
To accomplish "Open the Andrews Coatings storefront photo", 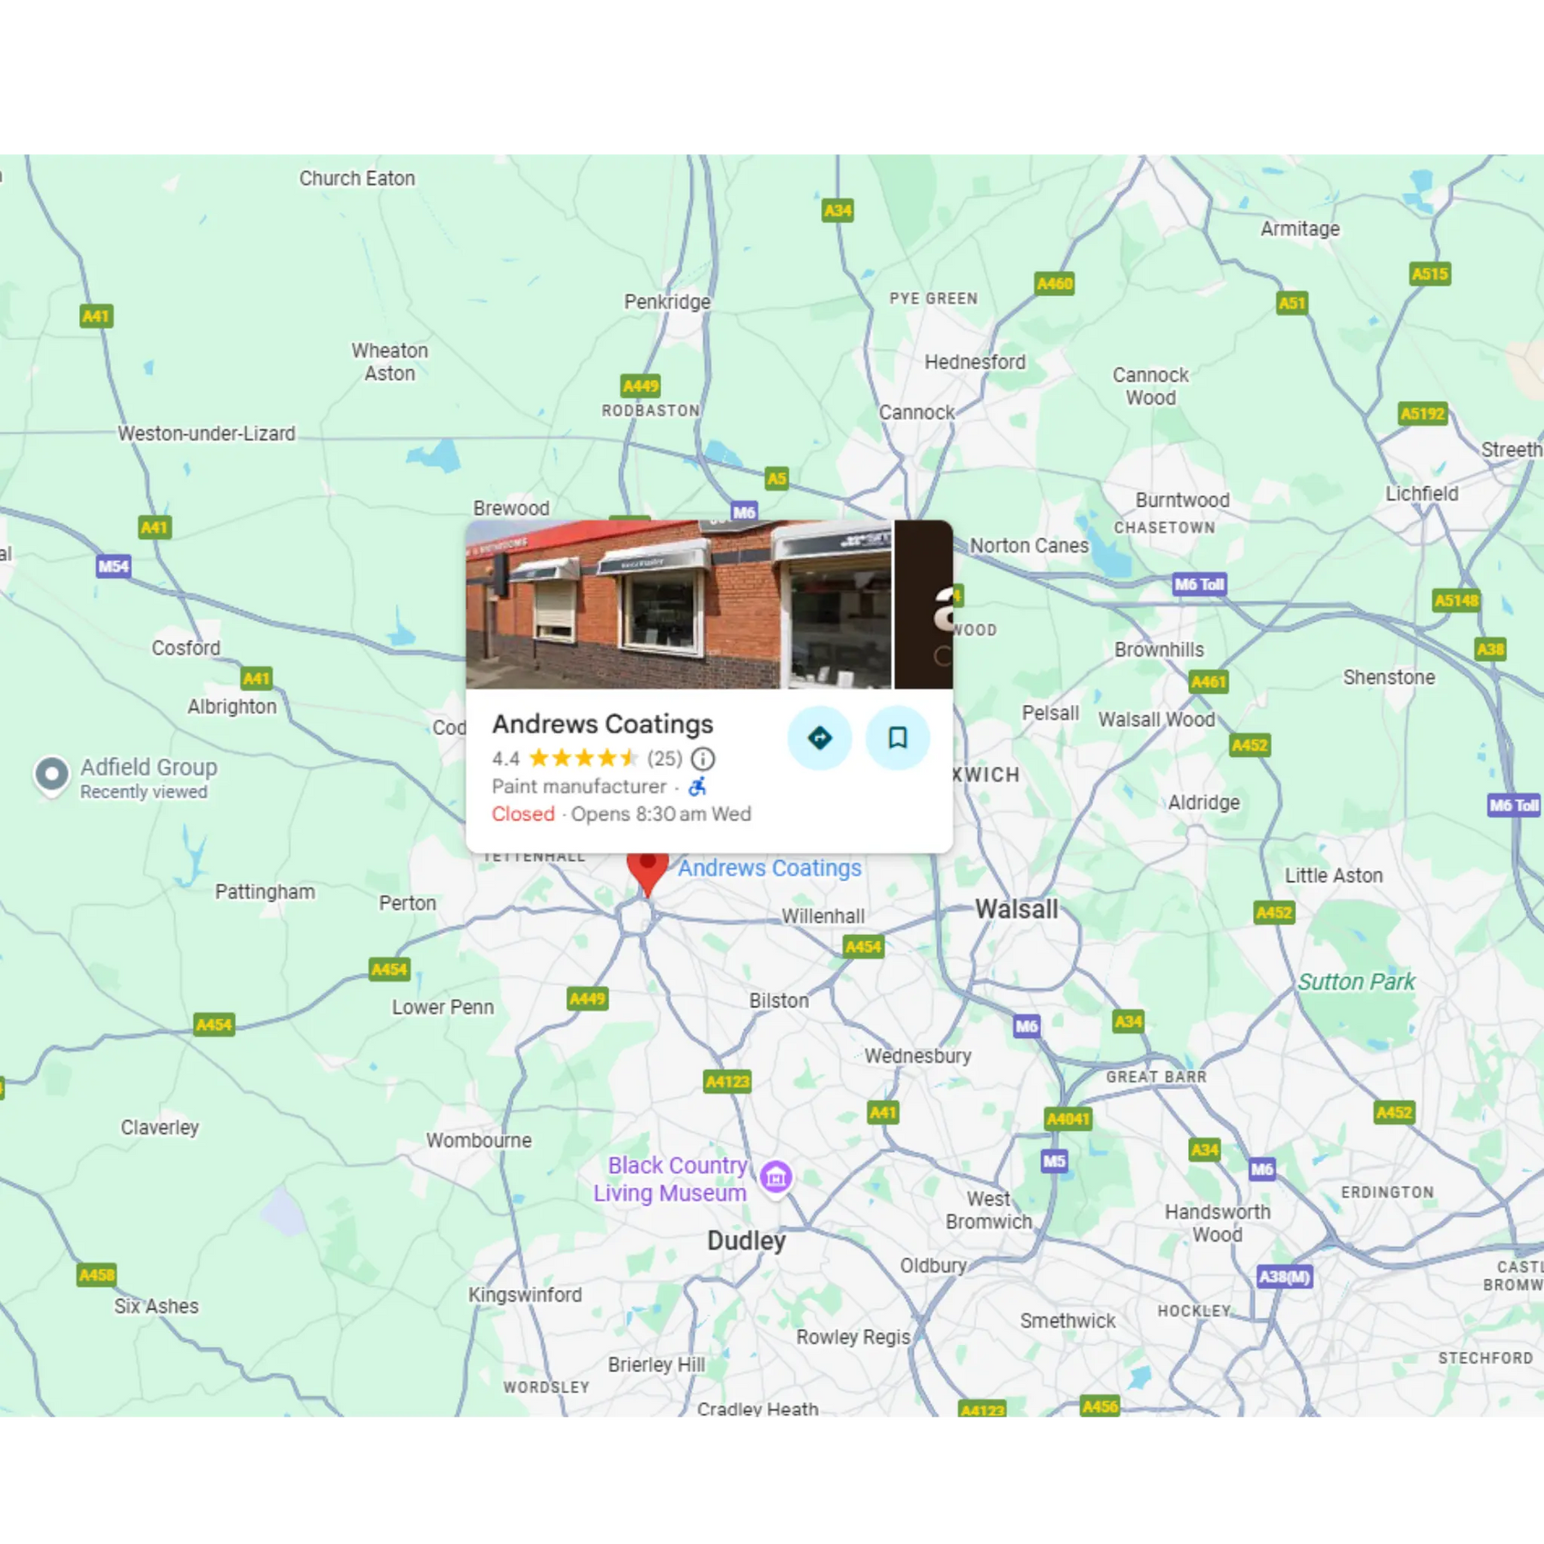I will (679, 604).
